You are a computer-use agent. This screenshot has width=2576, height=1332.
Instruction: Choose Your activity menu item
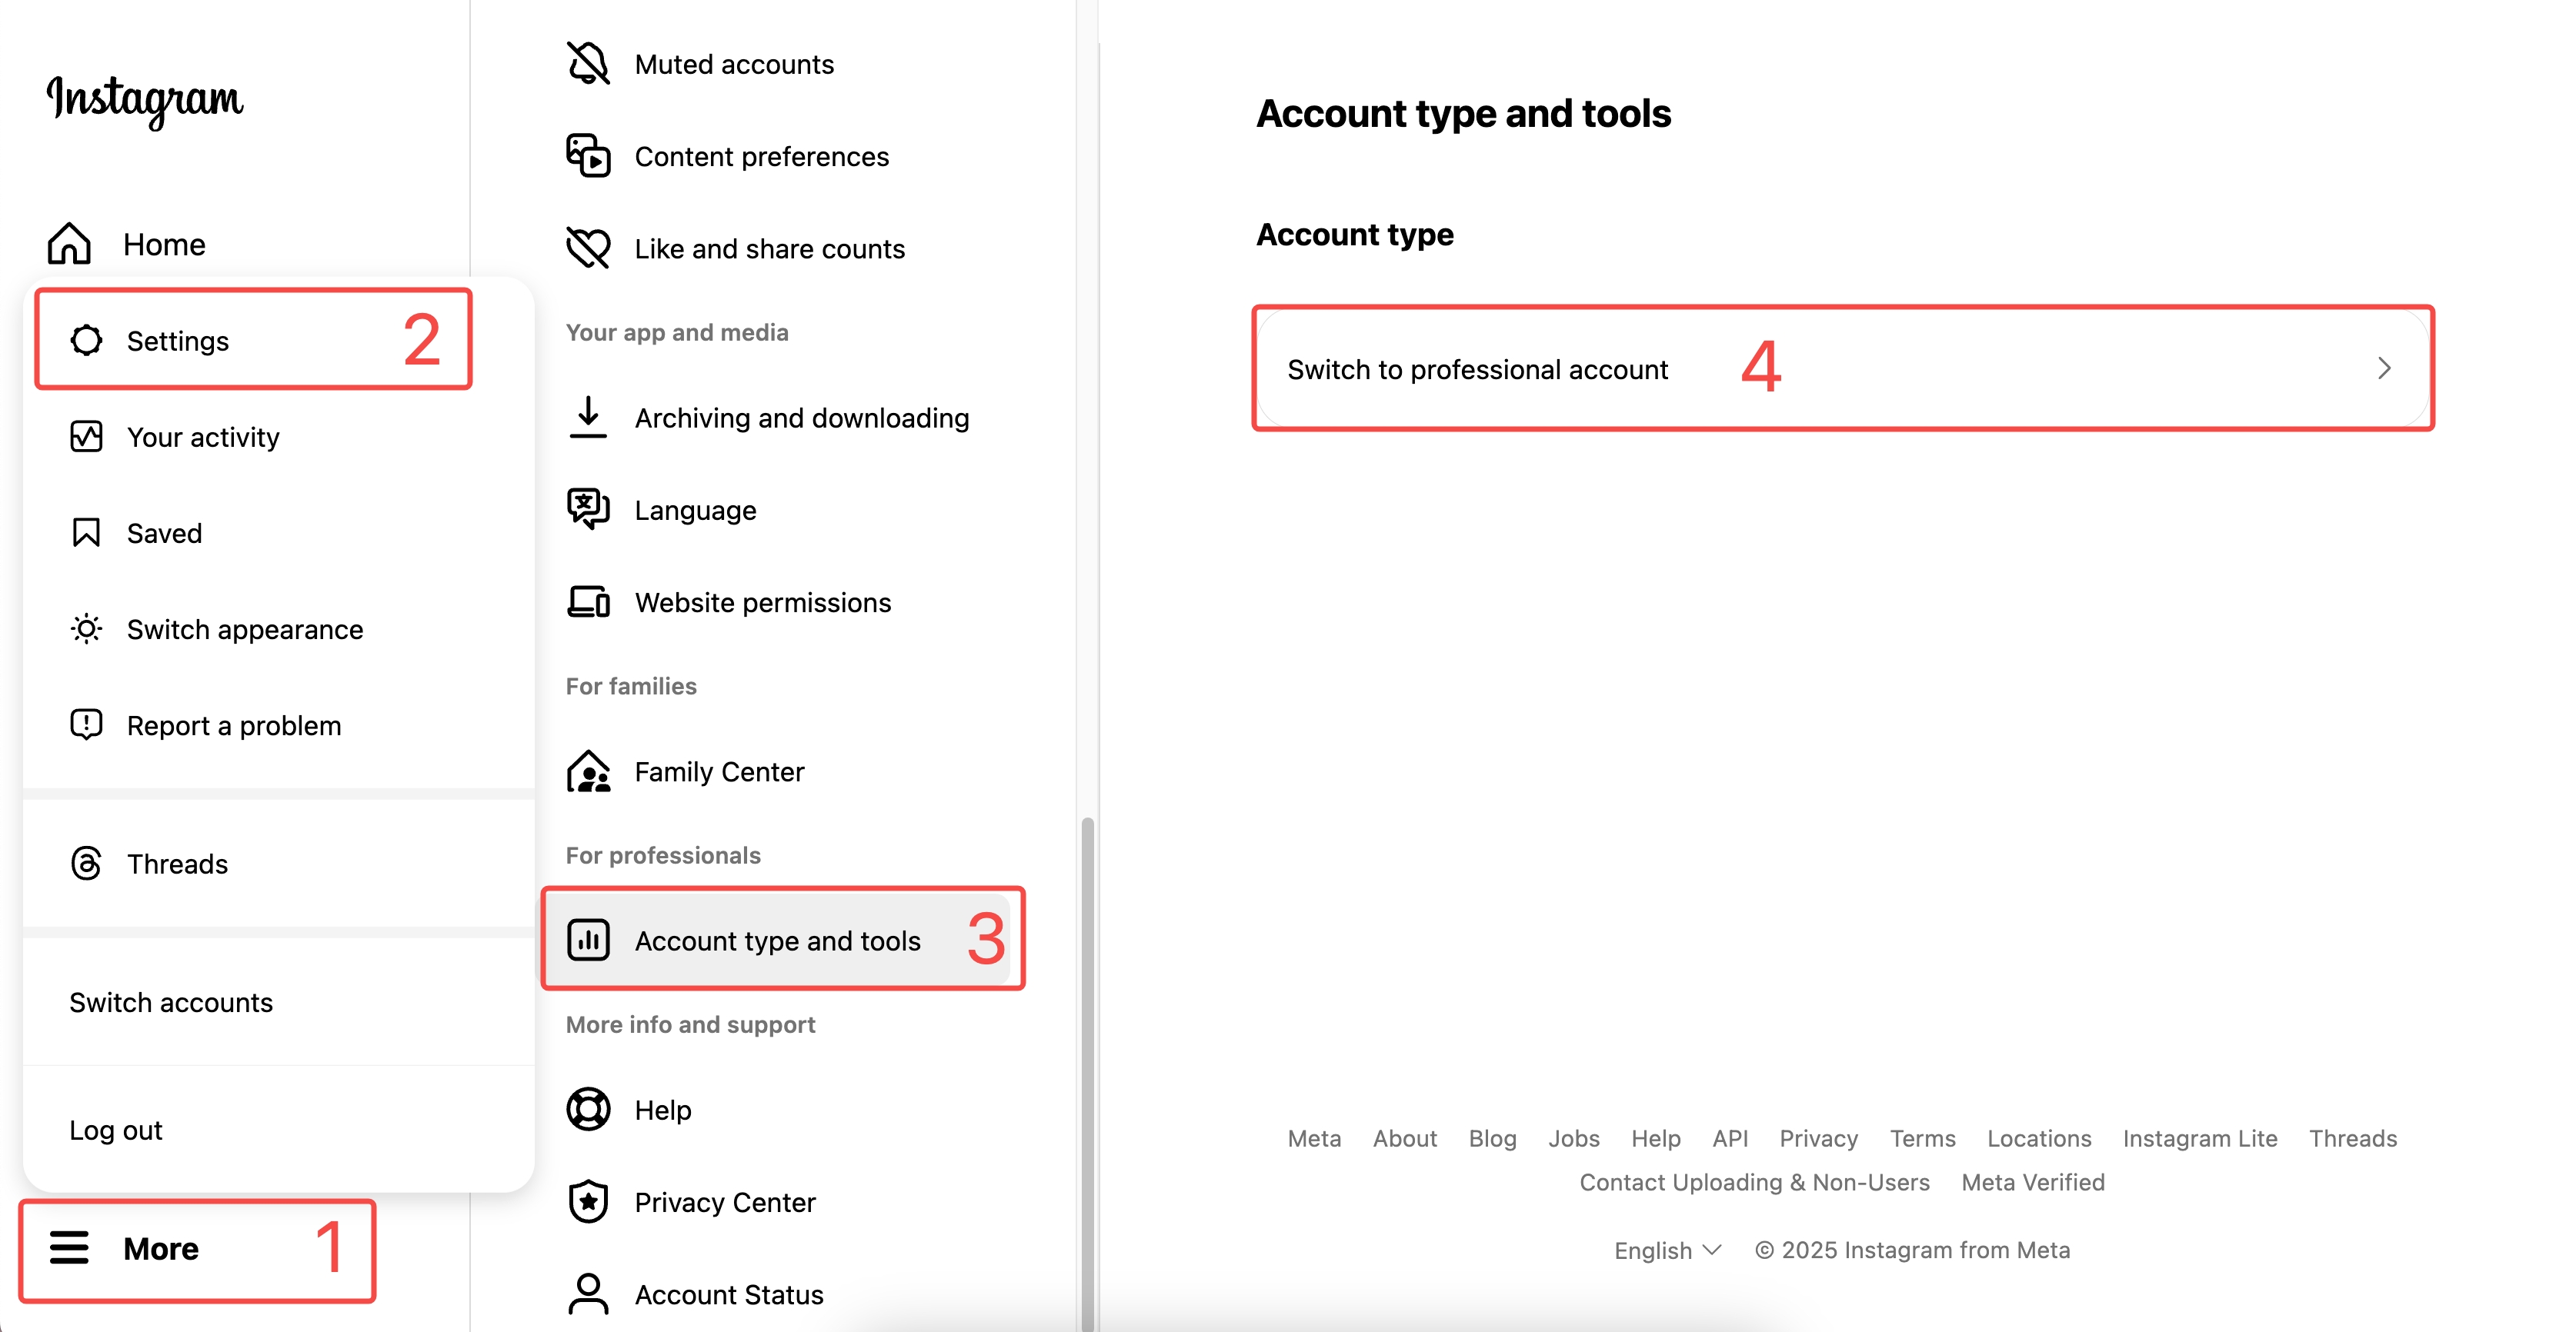click(x=203, y=437)
